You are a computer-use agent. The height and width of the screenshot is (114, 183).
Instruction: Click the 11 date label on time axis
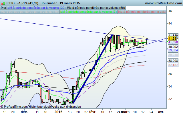pos(37,112)
